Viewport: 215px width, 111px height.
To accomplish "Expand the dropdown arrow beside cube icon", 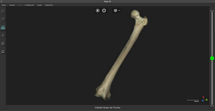I will pyautogui.click(x=119, y=11).
